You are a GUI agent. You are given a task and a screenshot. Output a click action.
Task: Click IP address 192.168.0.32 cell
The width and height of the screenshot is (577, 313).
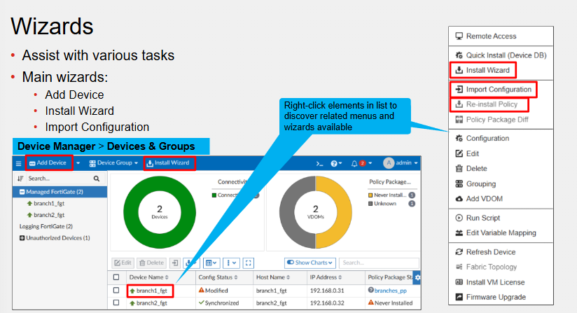[x=327, y=303]
